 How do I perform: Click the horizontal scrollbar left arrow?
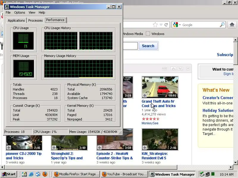click(x=2, y=167)
